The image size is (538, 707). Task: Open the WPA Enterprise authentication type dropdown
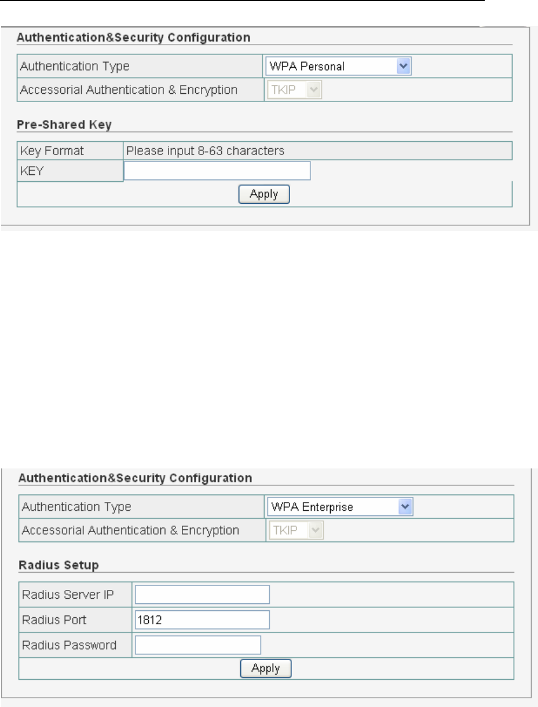click(x=340, y=507)
